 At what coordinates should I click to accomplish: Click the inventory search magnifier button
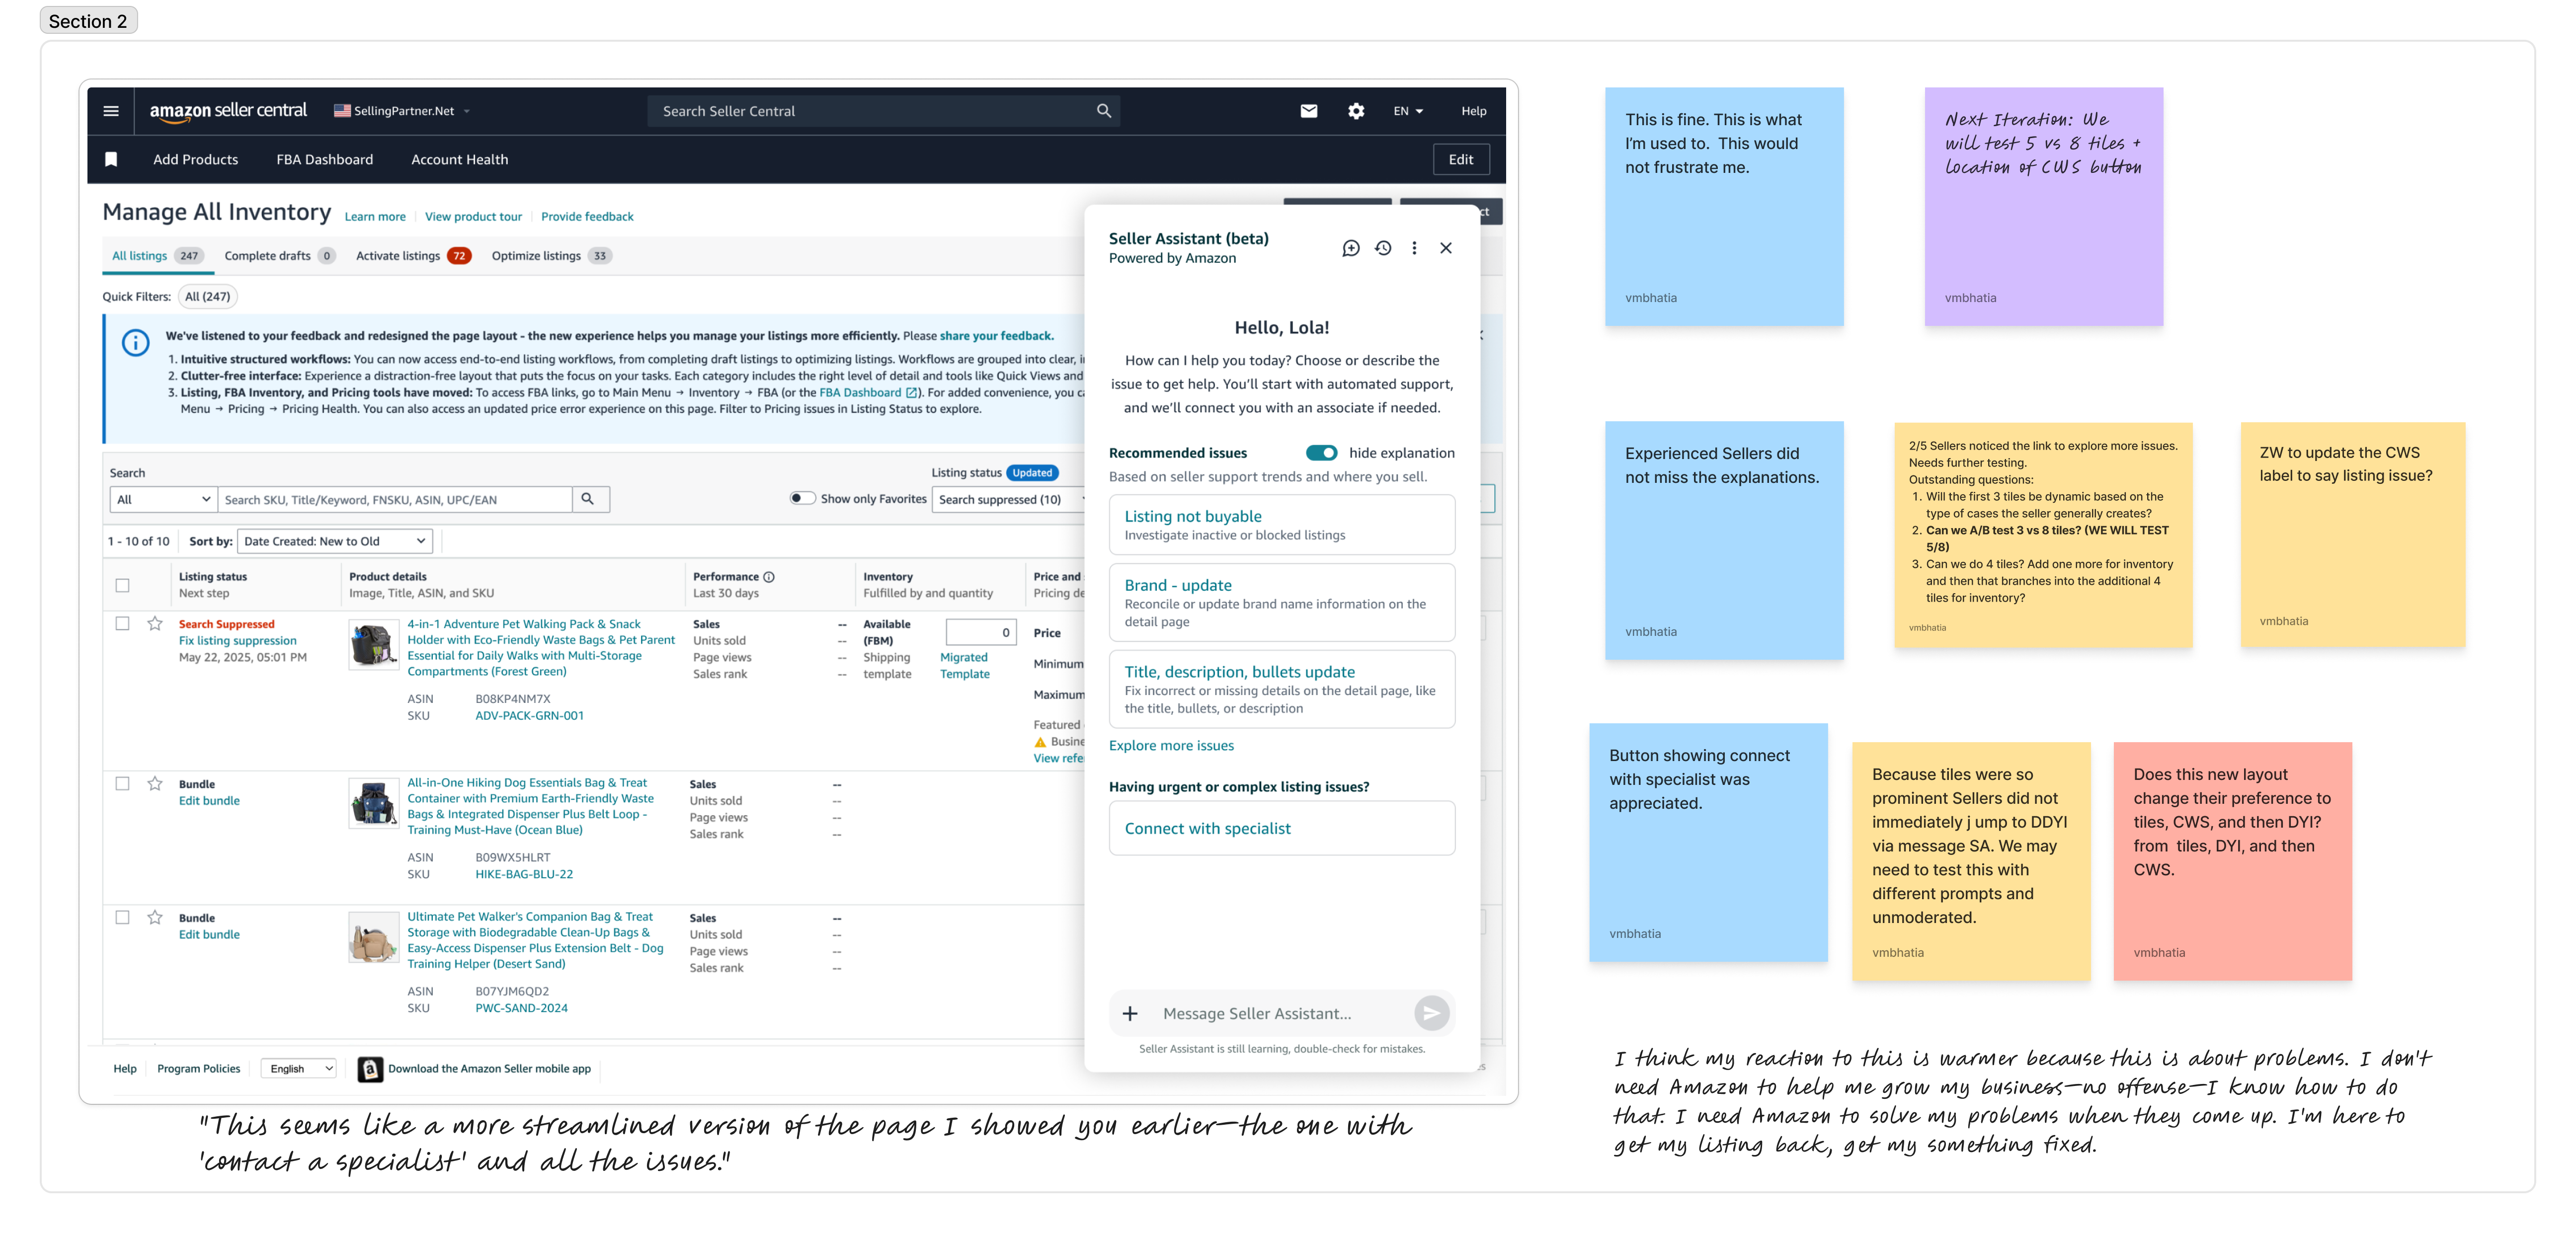click(588, 499)
